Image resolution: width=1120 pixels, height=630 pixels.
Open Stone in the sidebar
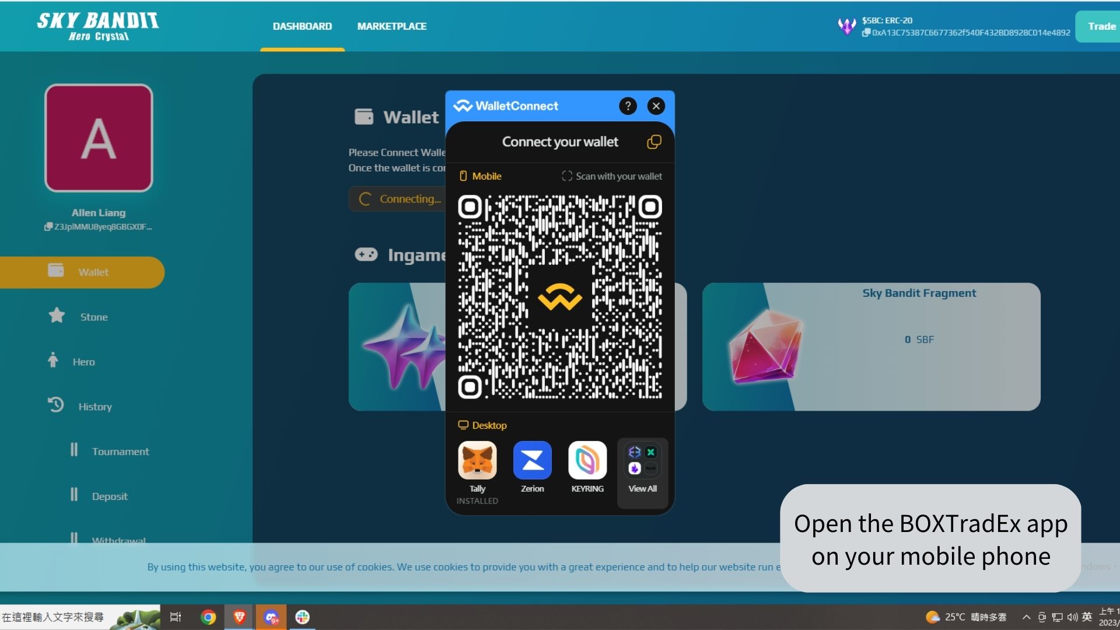(93, 317)
